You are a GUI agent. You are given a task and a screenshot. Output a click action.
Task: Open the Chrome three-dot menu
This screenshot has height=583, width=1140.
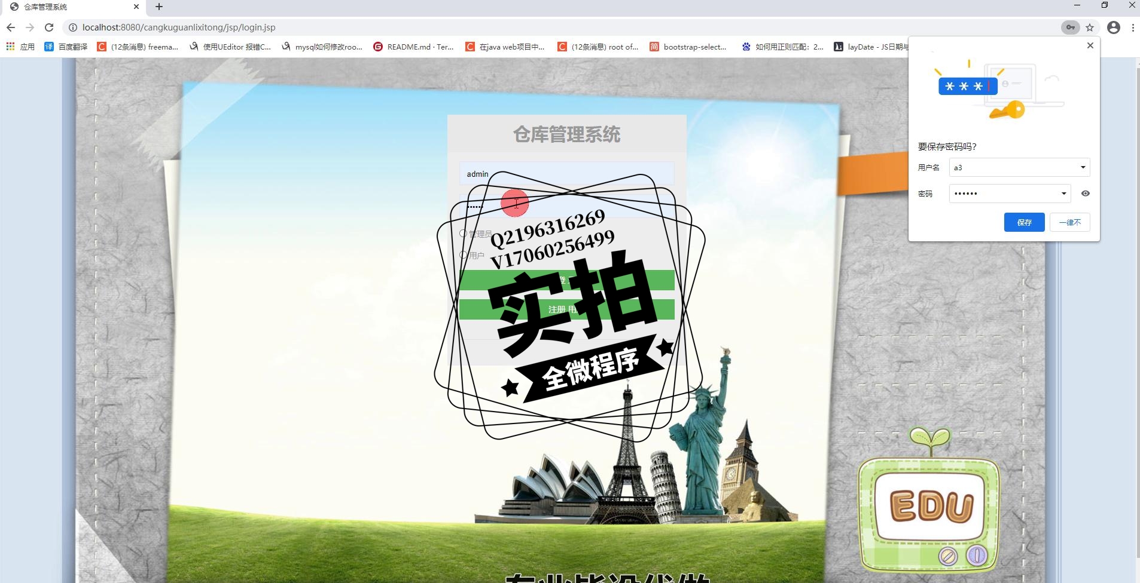point(1133,27)
